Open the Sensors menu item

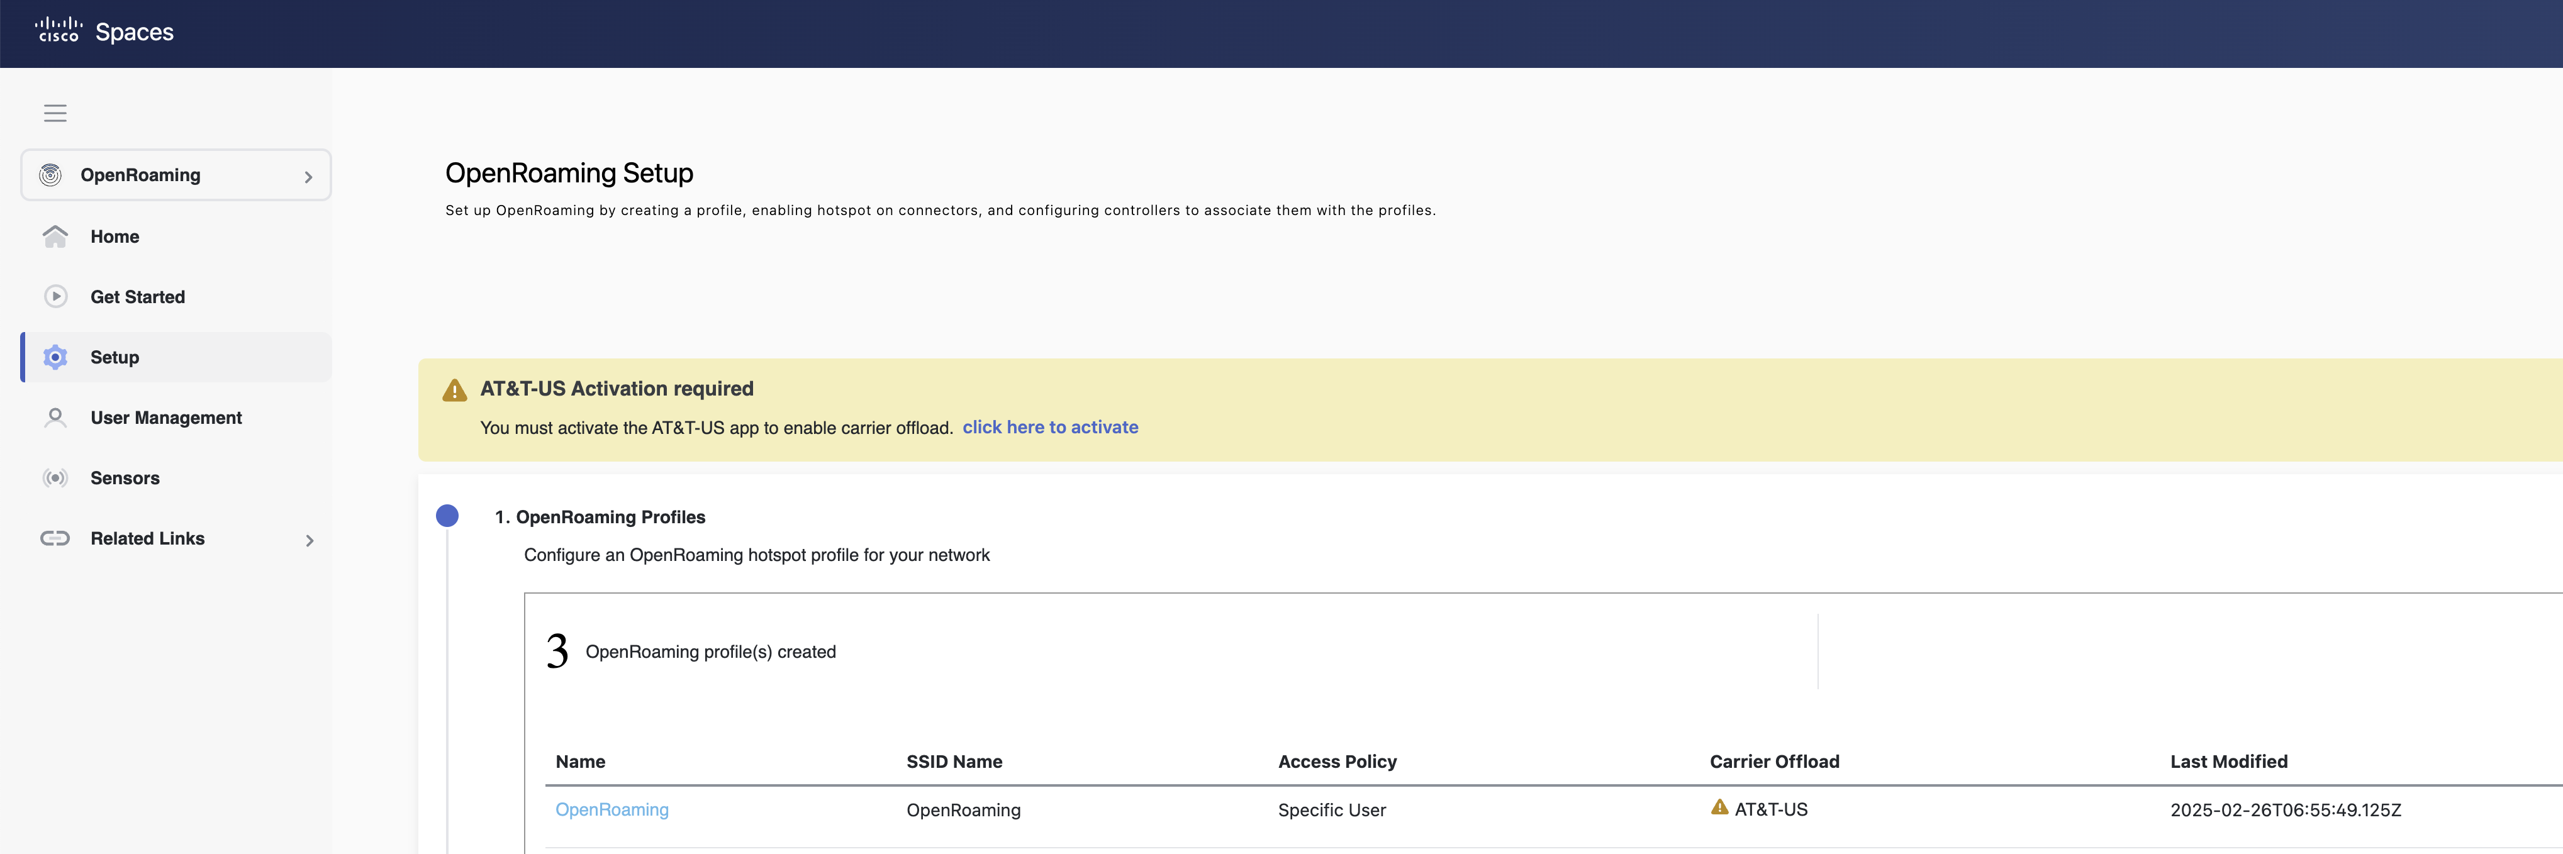[x=125, y=478]
